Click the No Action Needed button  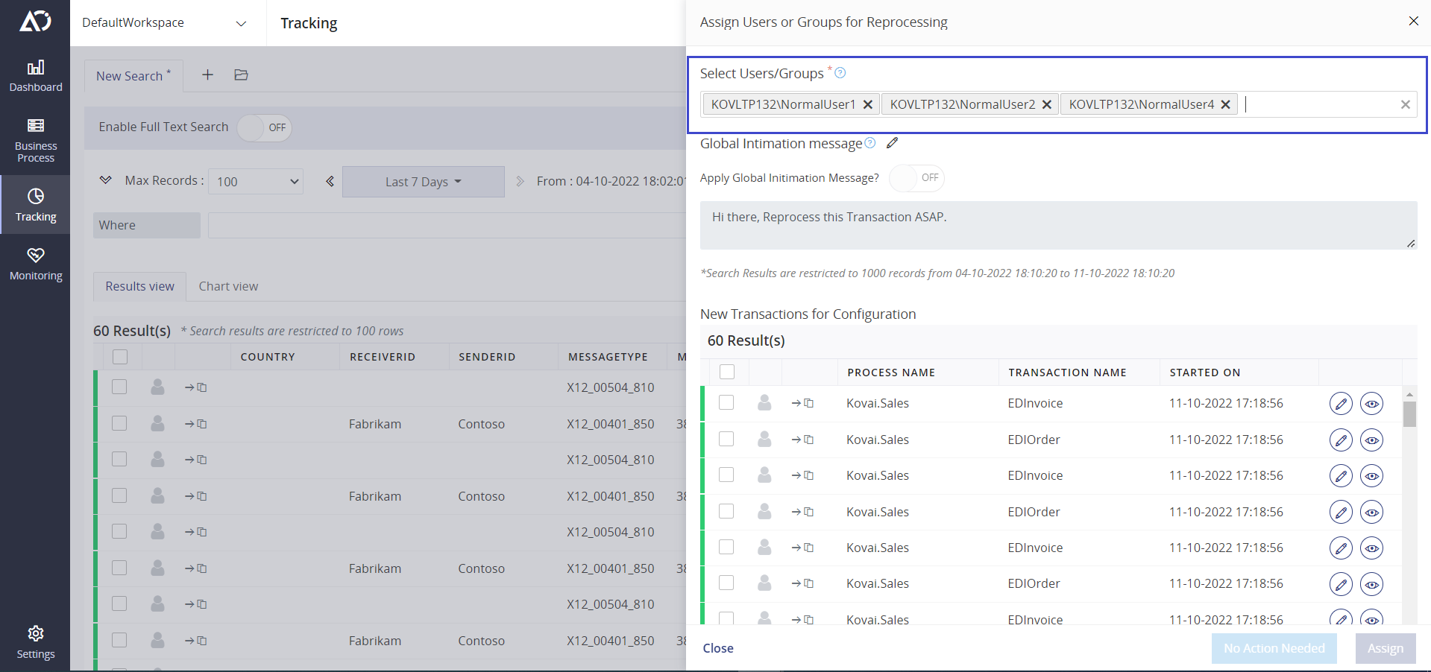click(x=1274, y=648)
